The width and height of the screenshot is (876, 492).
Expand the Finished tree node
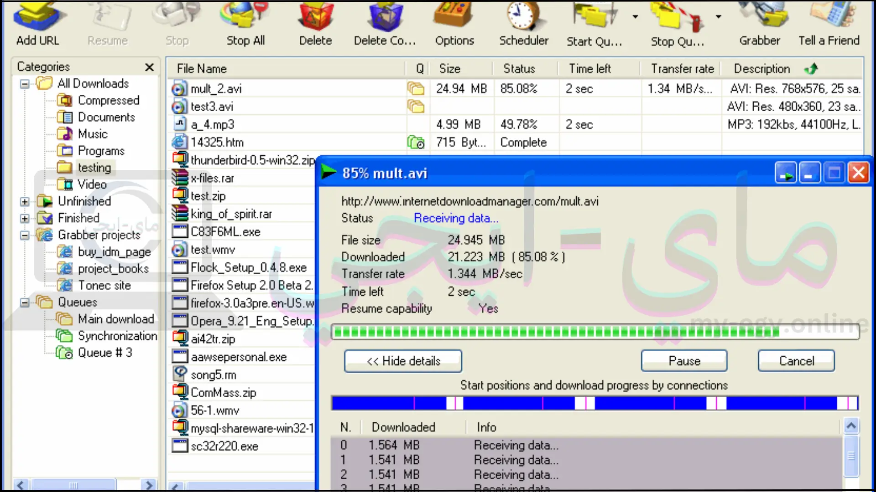(25, 218)
